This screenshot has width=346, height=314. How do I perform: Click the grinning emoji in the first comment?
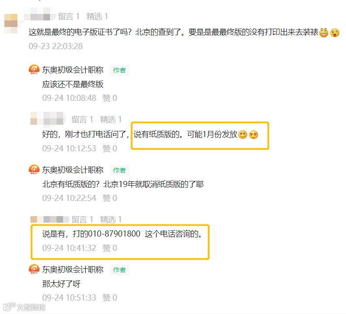point(324,33)
